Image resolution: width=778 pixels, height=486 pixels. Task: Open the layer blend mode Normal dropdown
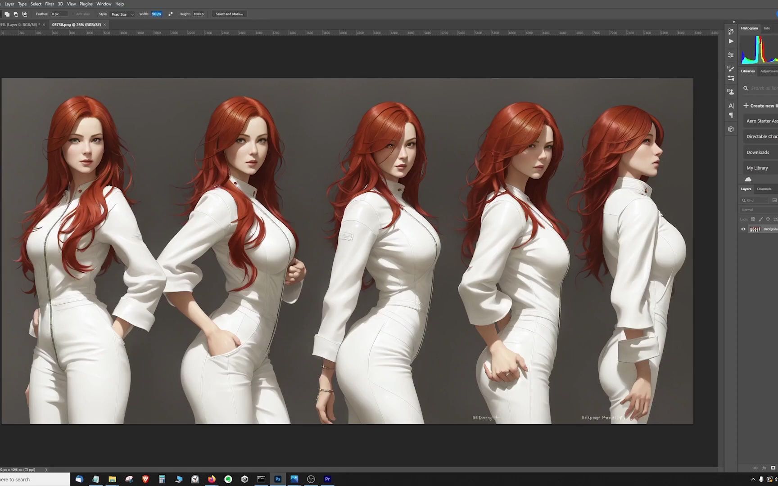pyautogui.click(x=759, y=210)
